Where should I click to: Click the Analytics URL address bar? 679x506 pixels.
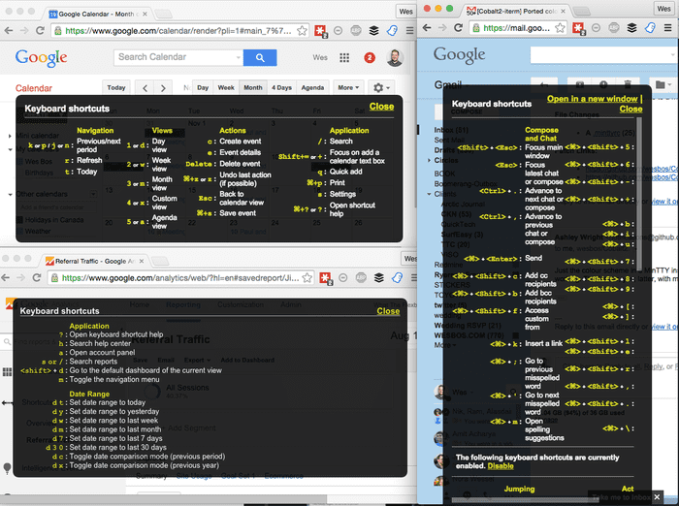[x=179, y=278]
